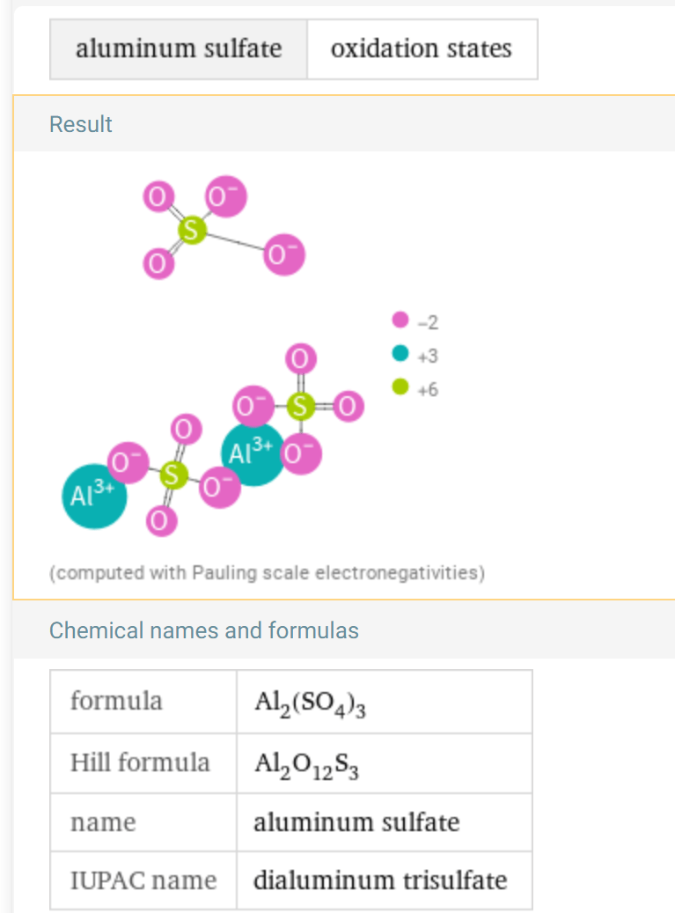The height and width of the screenshot is (913, 675).
Task: Open the Result section header
Action: coord(81,124)
